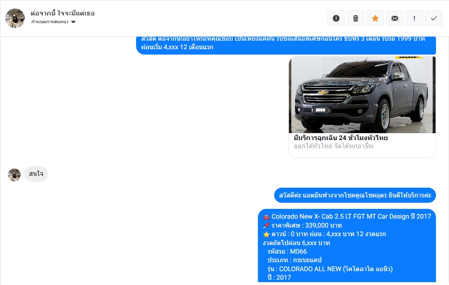Viewport: 449px width, 285px height.
Task: Click the spam report exclamation circle icon
Action: pyautogui.click(x=336, y=18)
